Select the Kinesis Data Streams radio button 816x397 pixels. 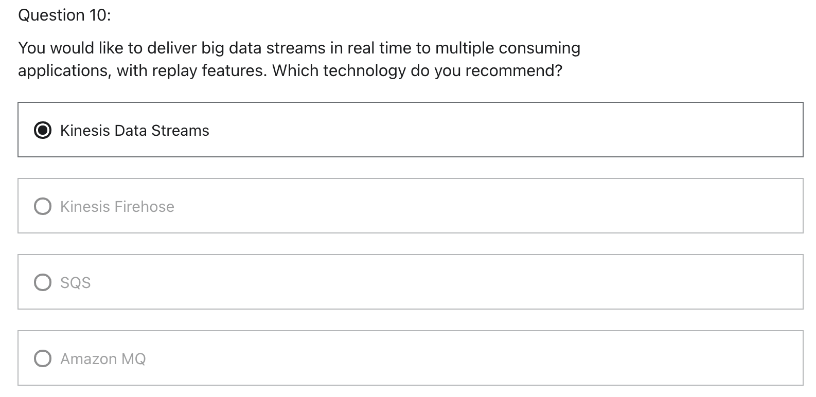point(43,130)
